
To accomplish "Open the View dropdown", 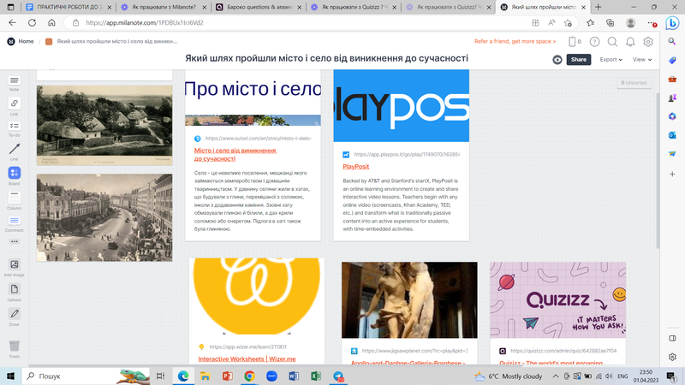I will 642,60.
